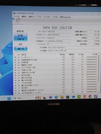This screenshot has width=101, height=134.
Task: Open File Explorer folder icon in taskbar
Action: [x=62, y=97]
